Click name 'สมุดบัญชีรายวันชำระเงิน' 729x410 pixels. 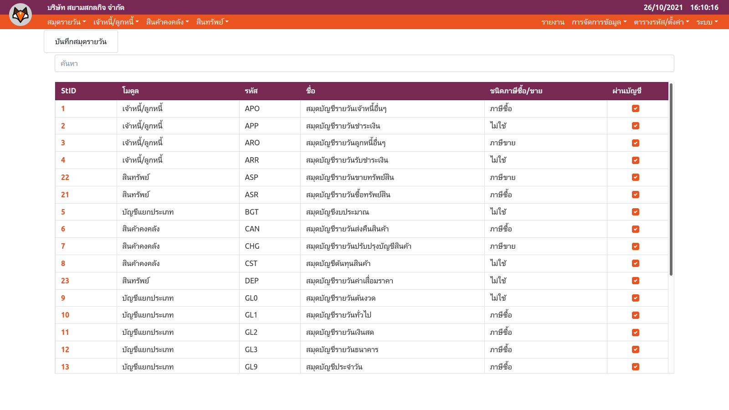(x=343, y=126)
